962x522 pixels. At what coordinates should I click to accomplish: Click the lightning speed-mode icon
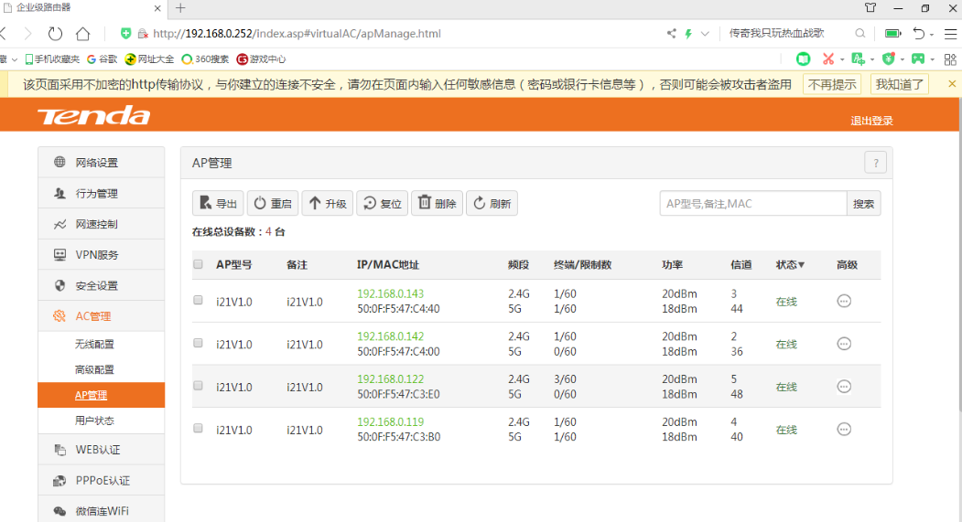[x=688, y=34]
